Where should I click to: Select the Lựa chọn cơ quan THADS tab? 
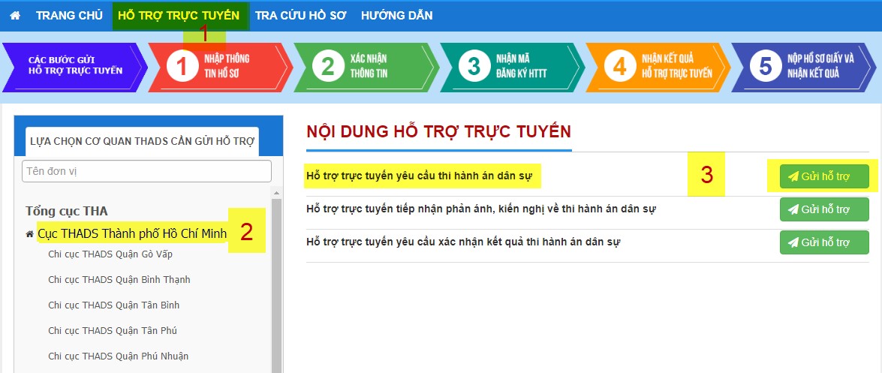141,140
